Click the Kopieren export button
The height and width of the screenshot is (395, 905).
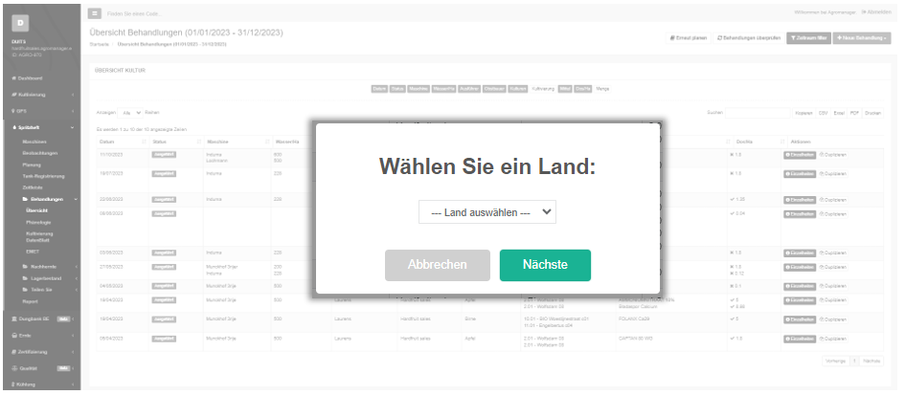(803, 113)
